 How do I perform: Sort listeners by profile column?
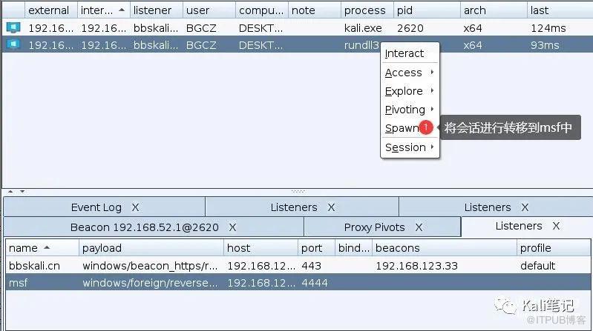tap(554, 248)
